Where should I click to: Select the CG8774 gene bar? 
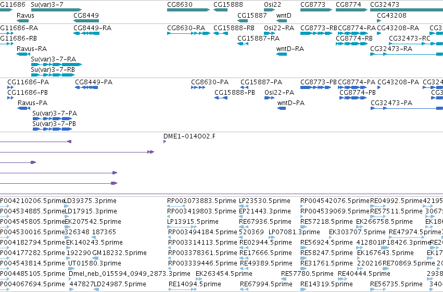coord(351,10)
